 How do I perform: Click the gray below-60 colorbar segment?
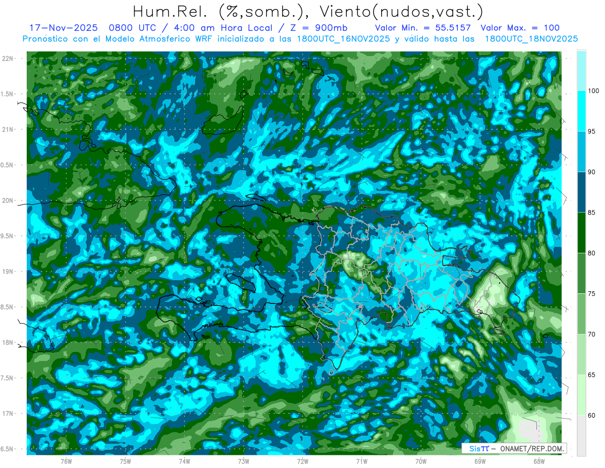pyautogui.click(x=581, y=436)
